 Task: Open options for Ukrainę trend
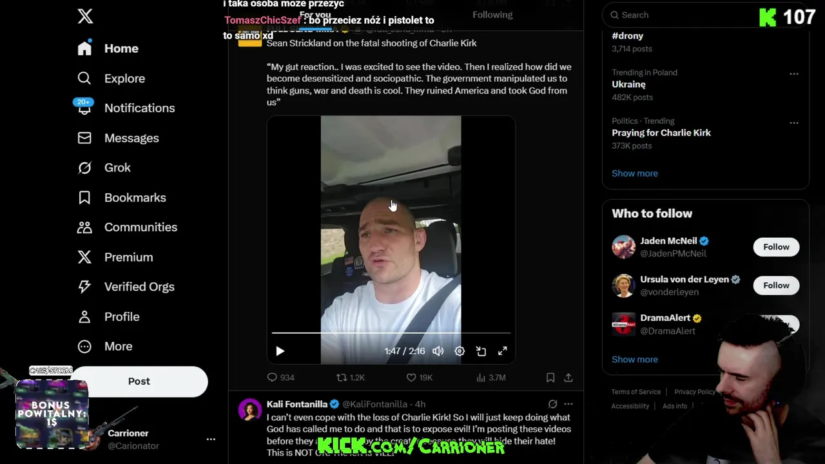794,73
